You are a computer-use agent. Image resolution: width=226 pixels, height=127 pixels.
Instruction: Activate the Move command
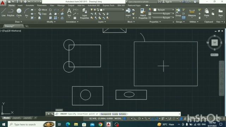click(x=43, y=10)
